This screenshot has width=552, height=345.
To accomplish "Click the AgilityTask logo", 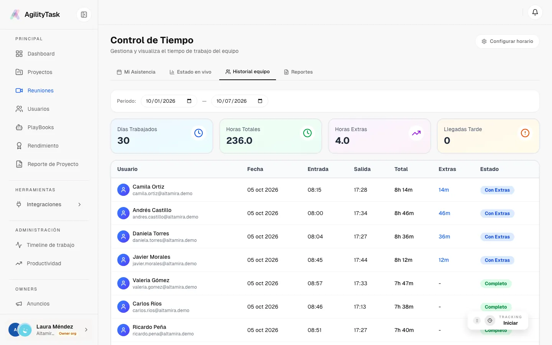I will pos(15,15).
